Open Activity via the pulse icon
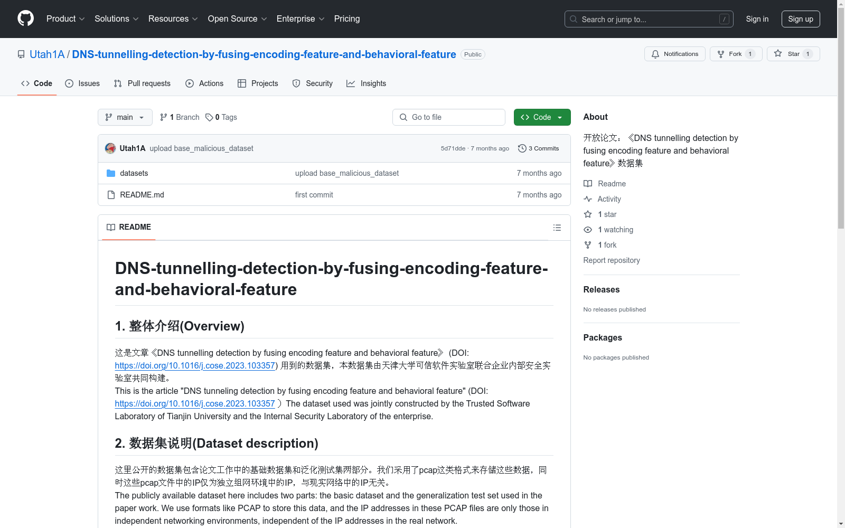Viewport: 845px width, 528px height. [588, 199]
